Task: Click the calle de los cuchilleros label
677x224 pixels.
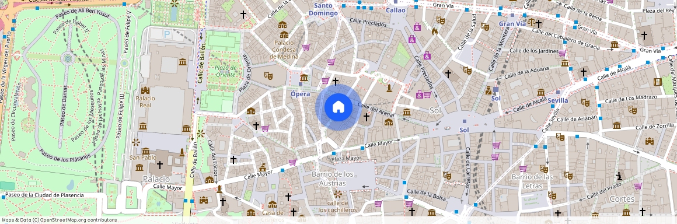Action: pos(338,206)
